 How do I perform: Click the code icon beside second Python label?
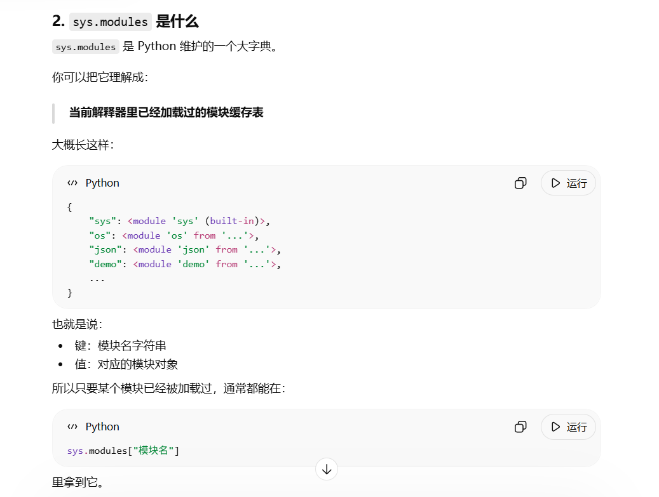click(72, 427)
